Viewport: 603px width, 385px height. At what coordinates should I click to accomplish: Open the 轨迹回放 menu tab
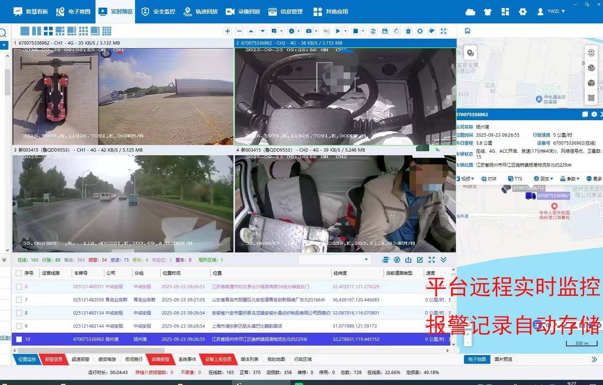tap(201, 12)
